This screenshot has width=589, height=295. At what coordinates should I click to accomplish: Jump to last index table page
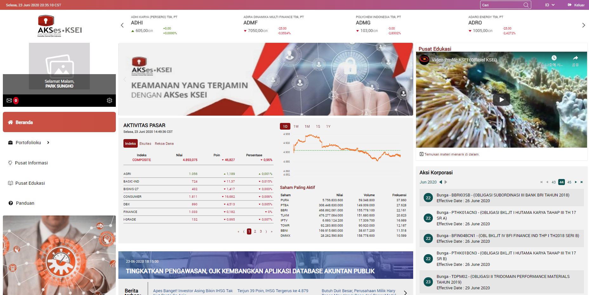coord(272,231)
